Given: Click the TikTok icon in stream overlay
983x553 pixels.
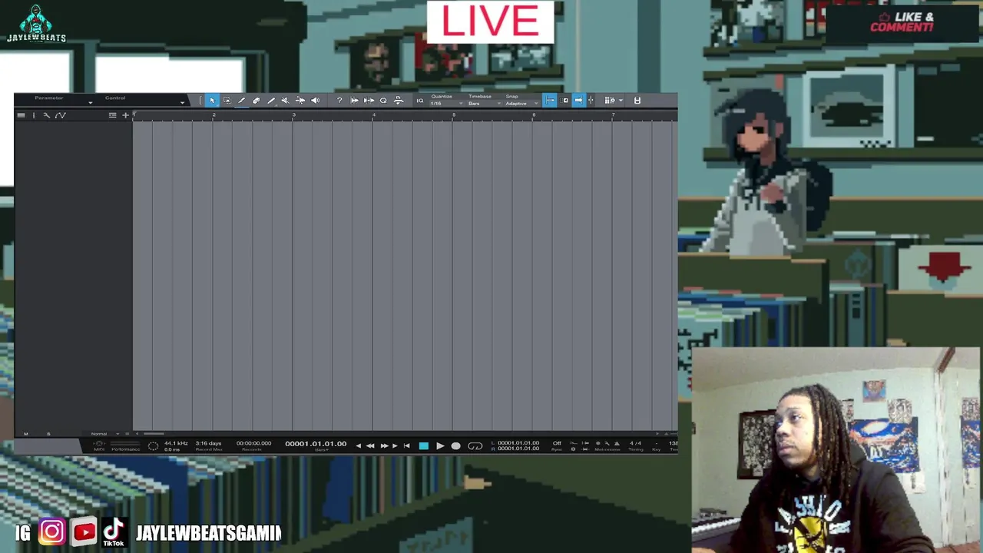Looking at the screenshot, I should (114, 531).
